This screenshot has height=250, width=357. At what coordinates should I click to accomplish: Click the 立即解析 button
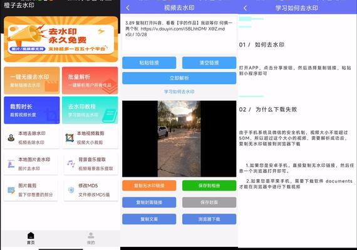179,78
